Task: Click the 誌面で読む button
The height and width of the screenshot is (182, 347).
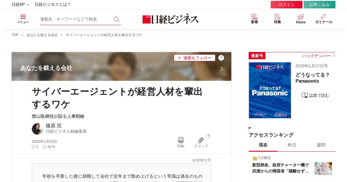Action: (x=315, y=95)
